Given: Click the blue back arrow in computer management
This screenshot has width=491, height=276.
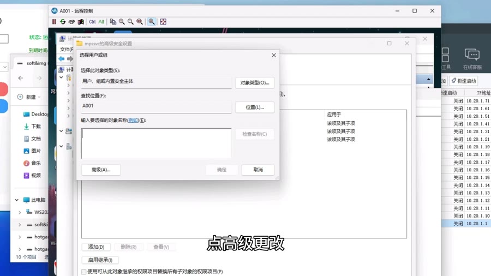Looking at the screenshot, I should pyautogui.click(x=62, y=59).
